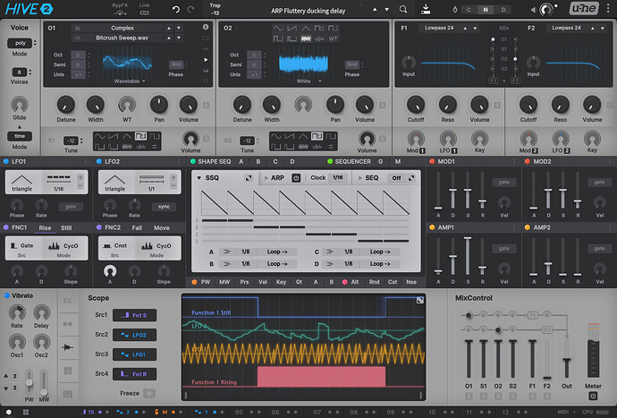Click the red MOD1 hexagon drag source
The width and height of the screenshot is (617, 418).
432,161
